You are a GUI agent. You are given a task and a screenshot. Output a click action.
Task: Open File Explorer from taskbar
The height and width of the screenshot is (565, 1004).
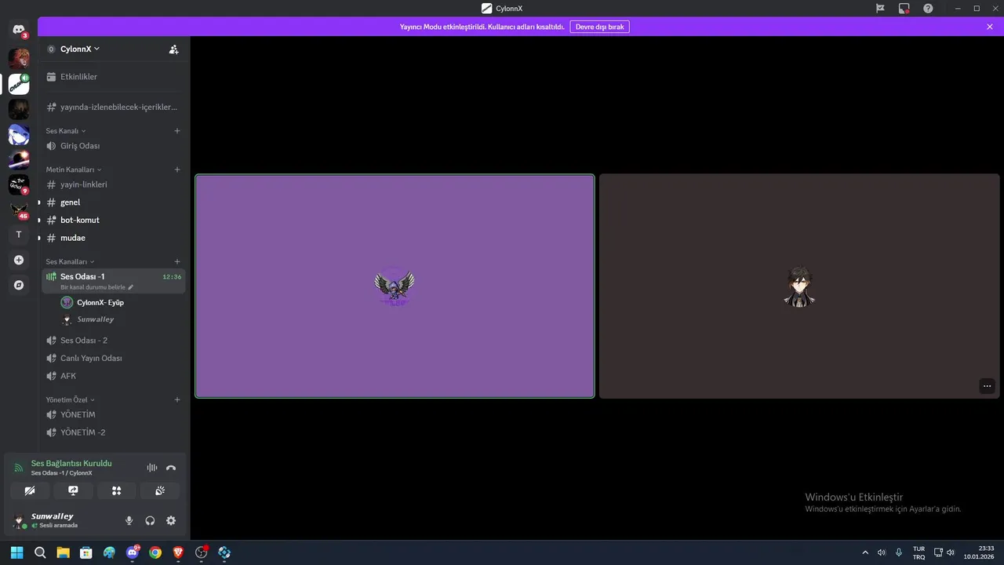click(x=63, y=552)
